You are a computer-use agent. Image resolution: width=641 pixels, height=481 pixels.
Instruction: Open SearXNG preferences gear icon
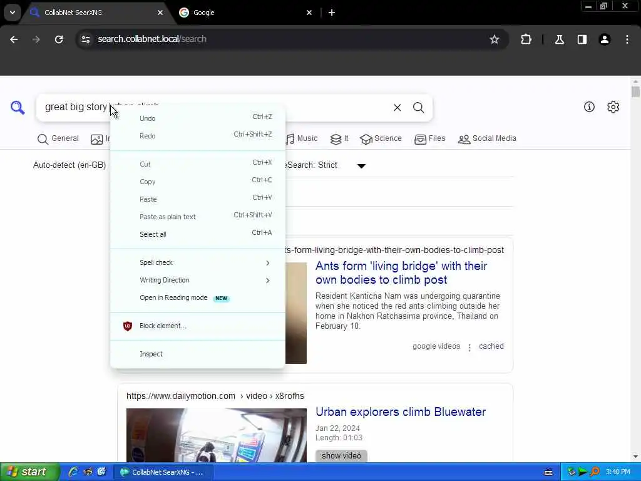click(x=613, y=106)
